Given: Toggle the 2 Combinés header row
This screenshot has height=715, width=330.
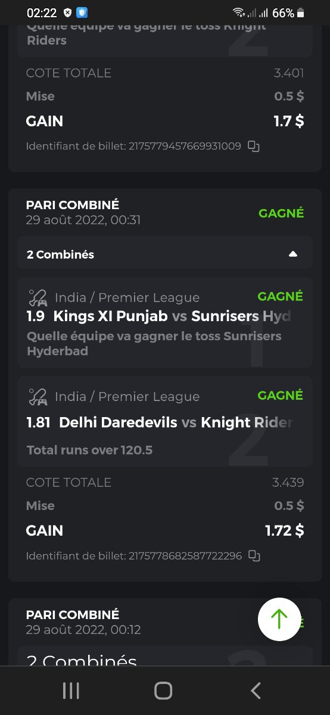Looking at the screenshot, I should [164, 254].
